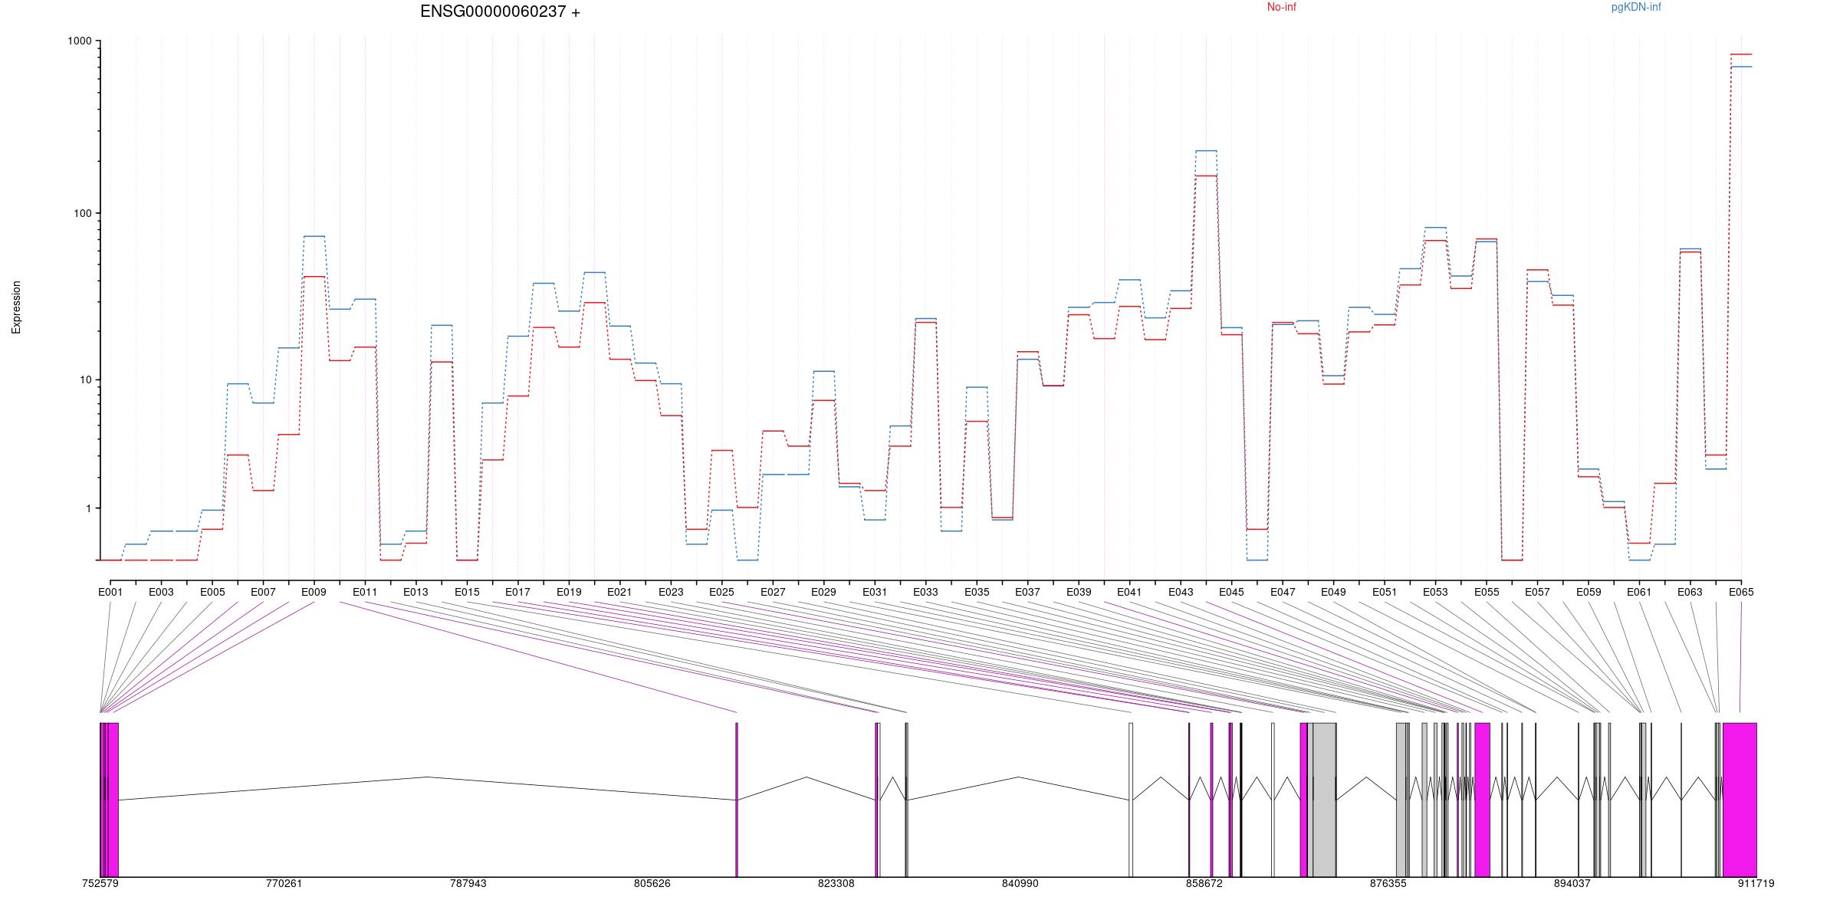The image size is (1840, 920).
Task: Click exon label E063
Action: (1690, 592)
